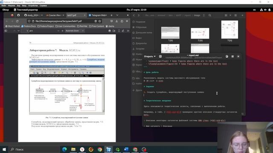Open VirtualBox 'Файл' menu
Image resolution: width=273 pixels, height=153 pixels.
4,6
